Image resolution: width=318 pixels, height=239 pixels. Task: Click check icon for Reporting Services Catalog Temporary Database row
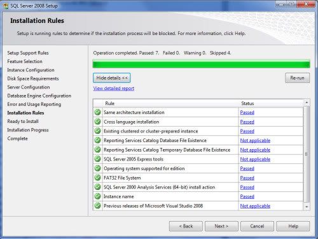(97, 150)
